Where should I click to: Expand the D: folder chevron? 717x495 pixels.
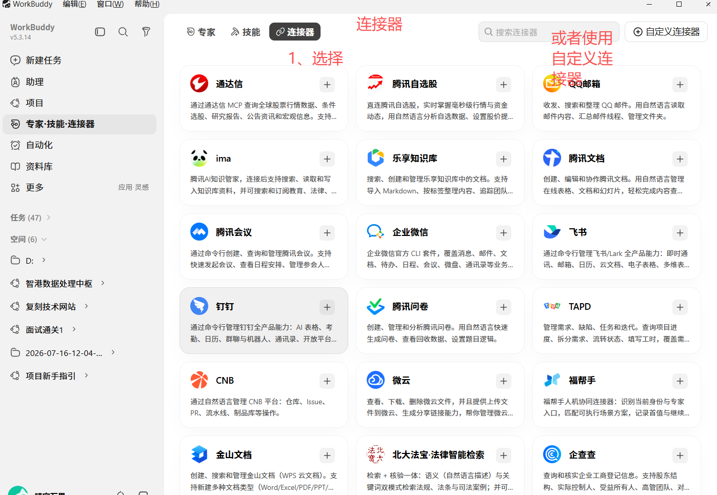click(x=44, y=260)
